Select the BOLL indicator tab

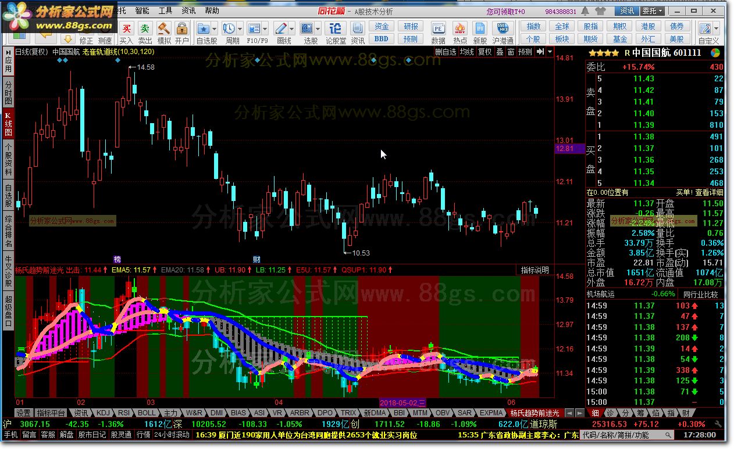pyautogui.click(x=146, y=413)
